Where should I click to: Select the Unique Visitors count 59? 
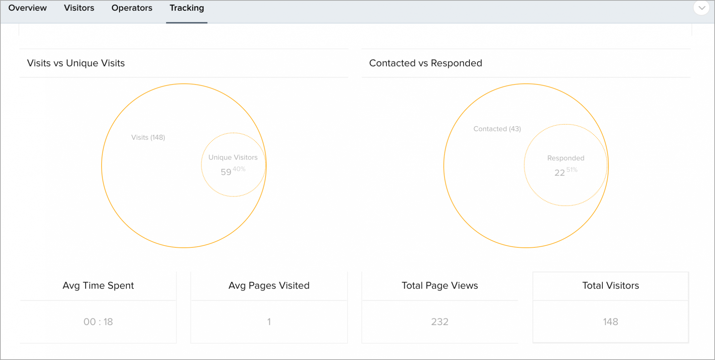[x=226, y=172]
